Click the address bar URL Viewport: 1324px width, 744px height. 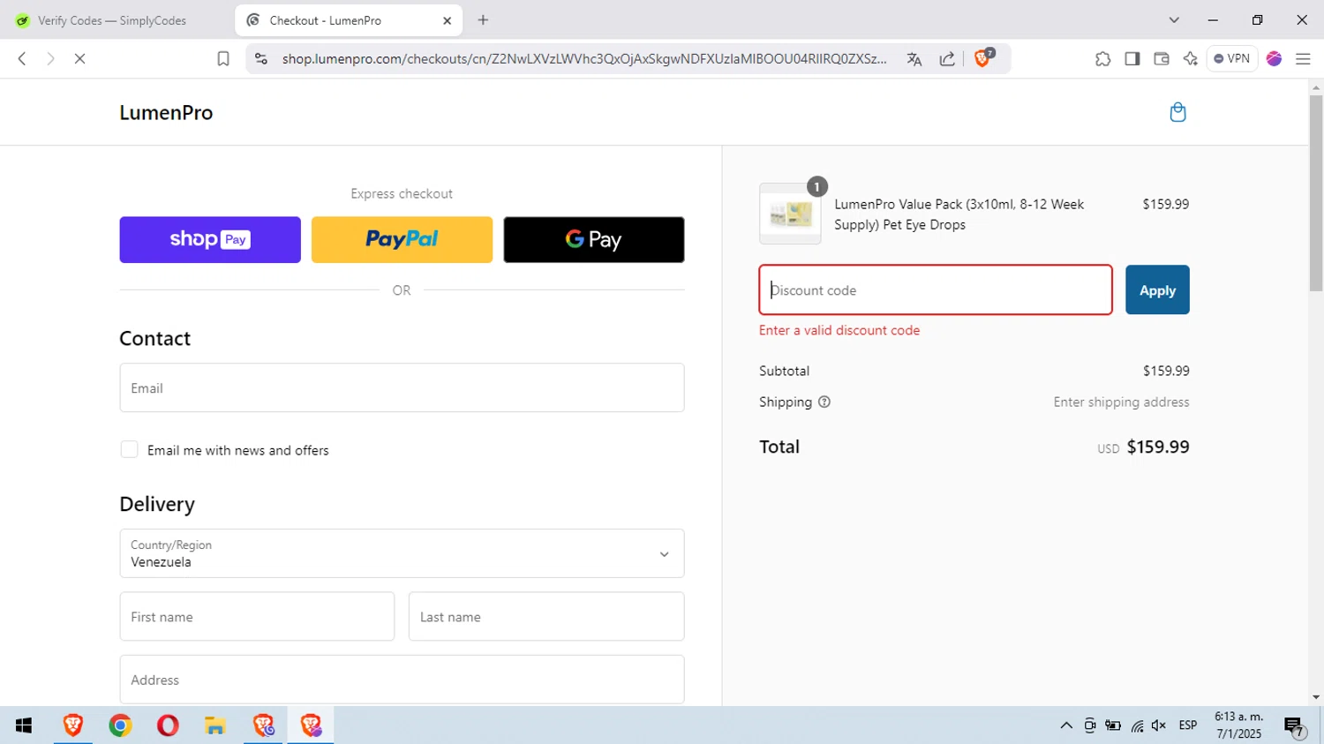(584, 58)
